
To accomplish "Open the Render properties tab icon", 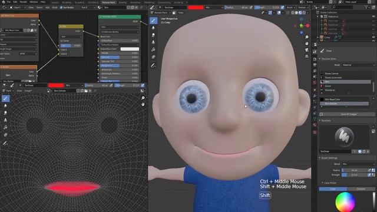I will point(315,59).
